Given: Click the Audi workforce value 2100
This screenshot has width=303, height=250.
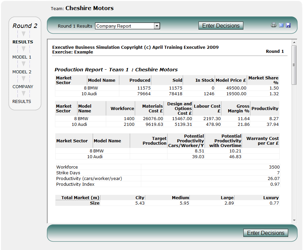Looking at the screenshot, I should (129, 124).
